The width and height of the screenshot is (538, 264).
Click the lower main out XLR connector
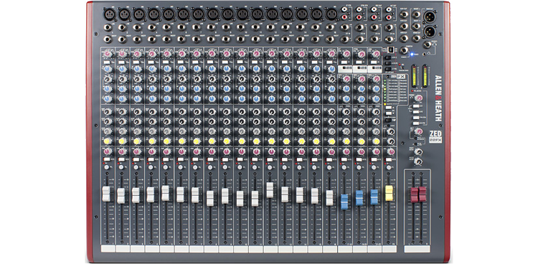click(x=429, y=32)
